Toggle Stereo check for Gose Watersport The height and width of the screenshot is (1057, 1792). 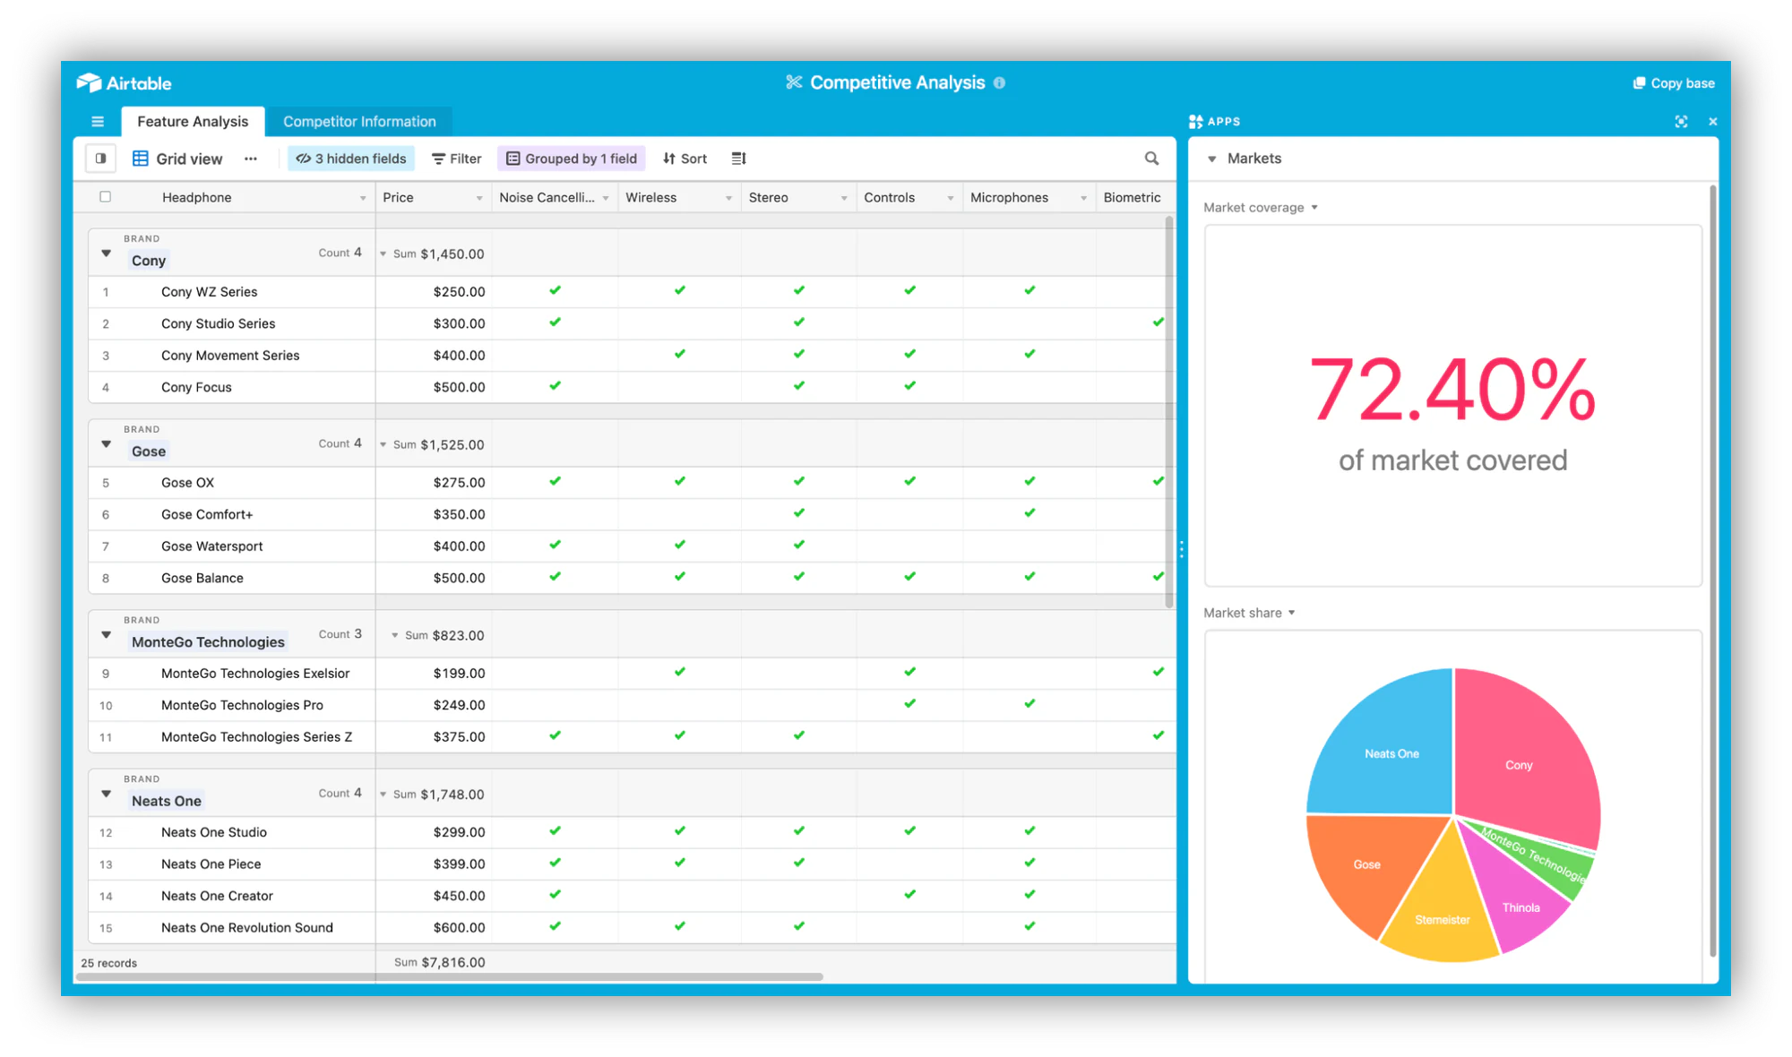[798, 545]
